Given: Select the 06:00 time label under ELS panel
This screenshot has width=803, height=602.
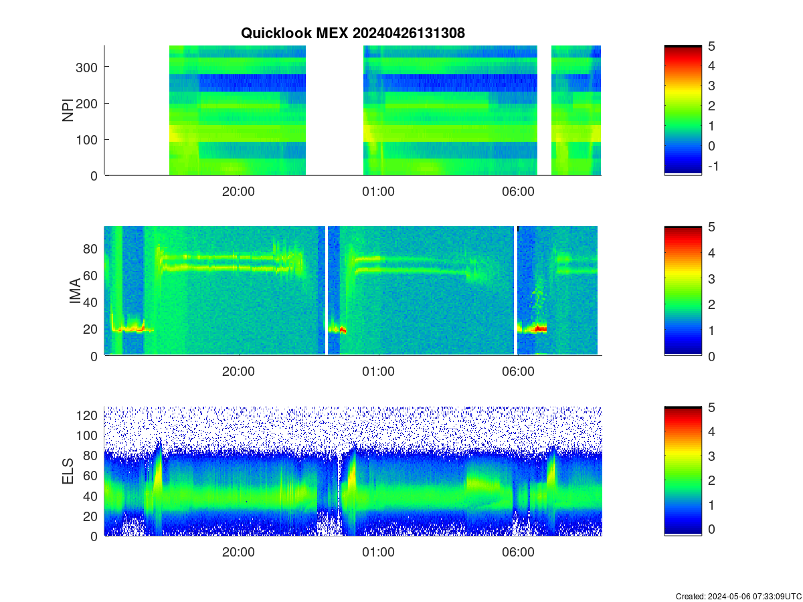Looking at the screenshot, I should (x=518, y=553).
